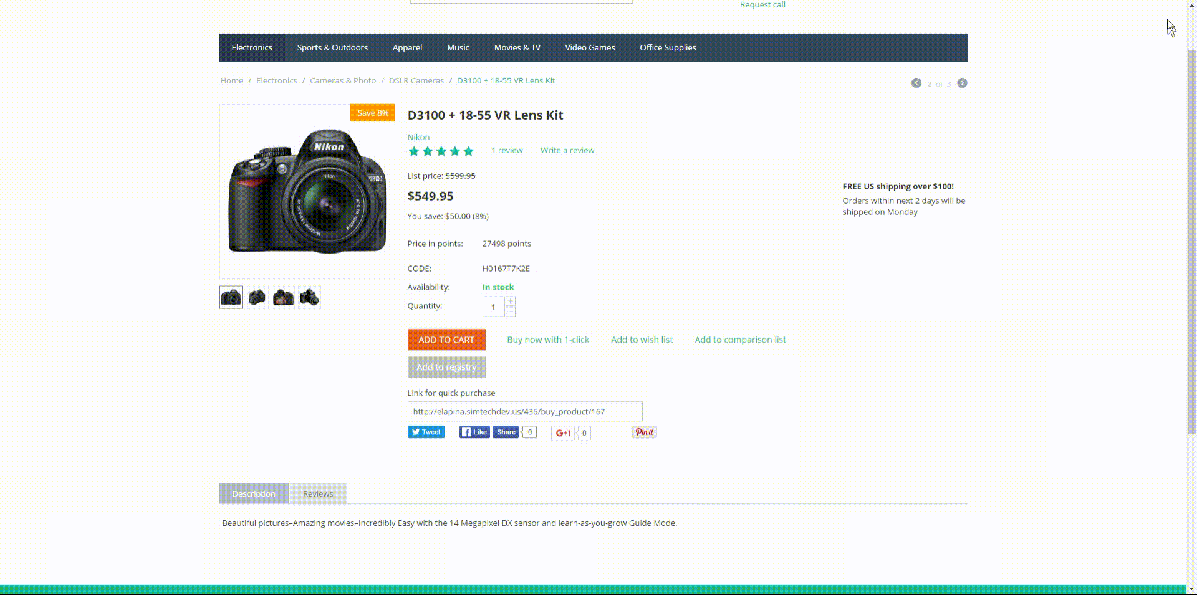Go to next product arrow icon
The width and height of the screenshot is (1197, 595).
click(x=962, y=83)
